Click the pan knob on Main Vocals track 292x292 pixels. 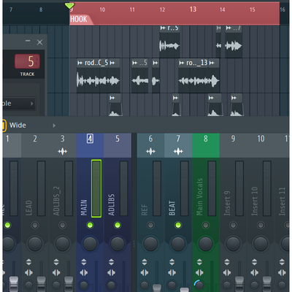point(206,244)
